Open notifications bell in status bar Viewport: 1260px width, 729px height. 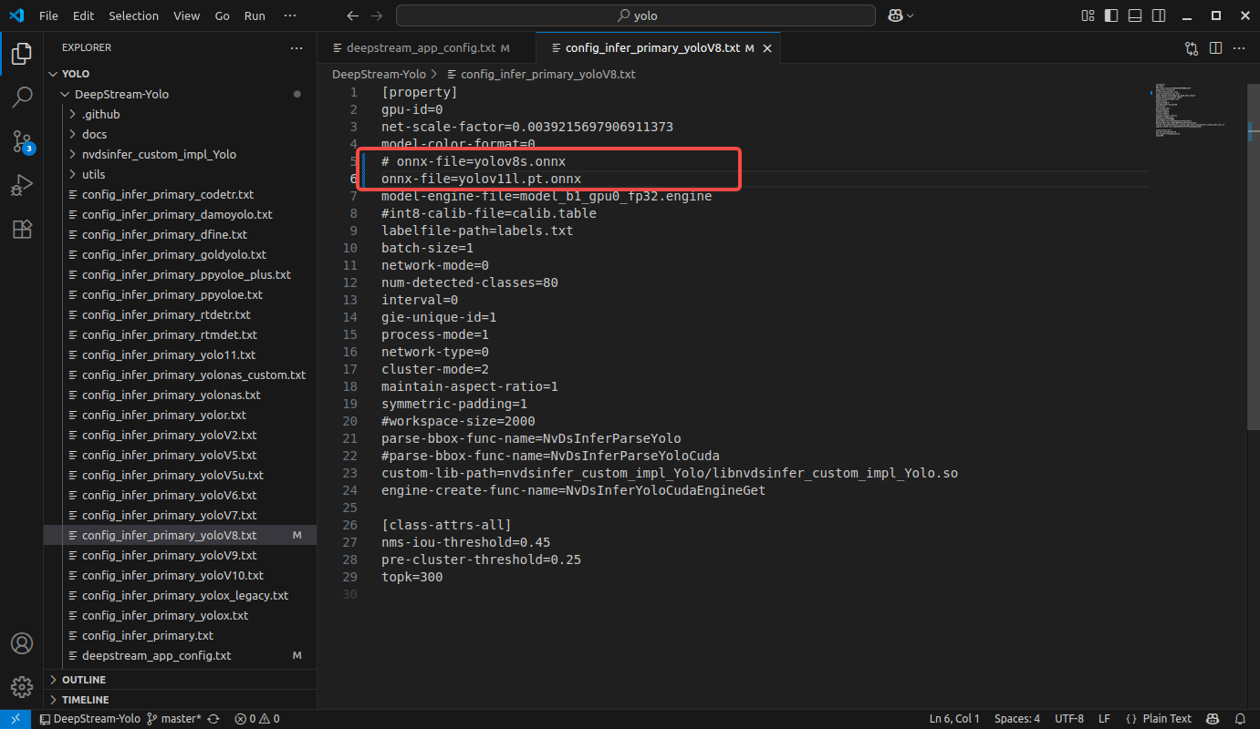click(x=1240, y=719)
